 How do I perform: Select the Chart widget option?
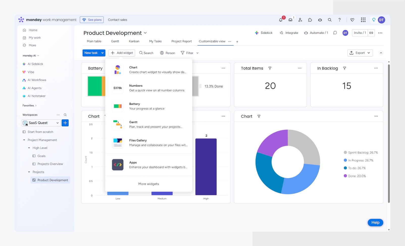point(149,70)
